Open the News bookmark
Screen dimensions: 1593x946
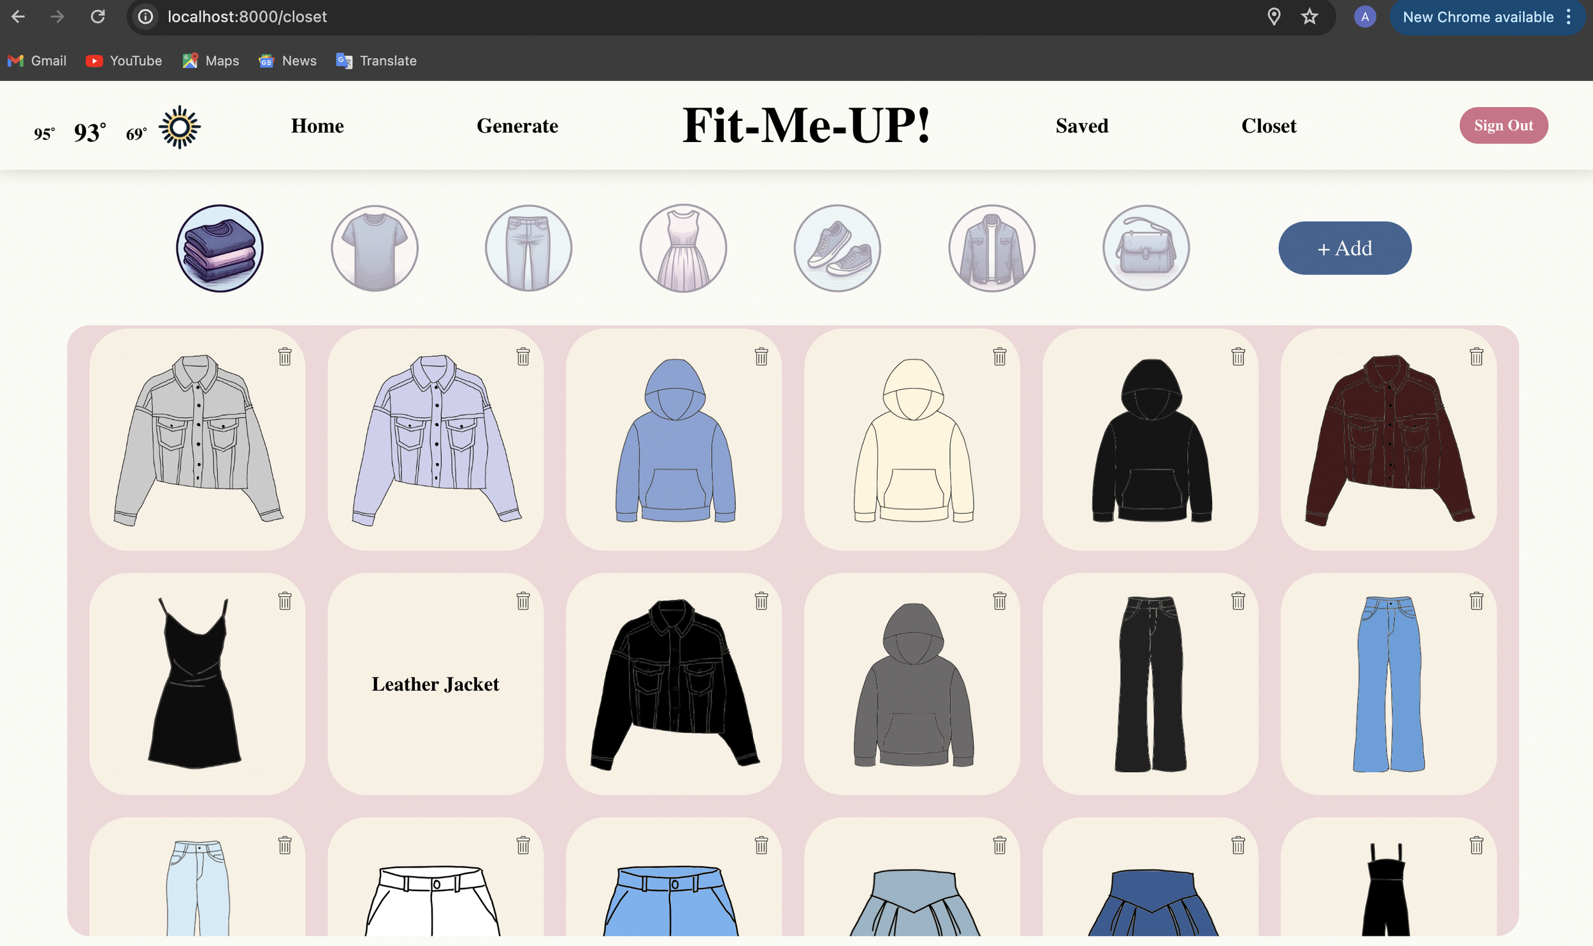[x=287, y=61]
